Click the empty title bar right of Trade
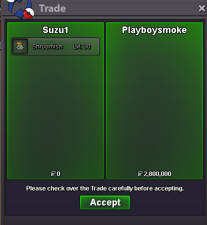 click(131, 8)
